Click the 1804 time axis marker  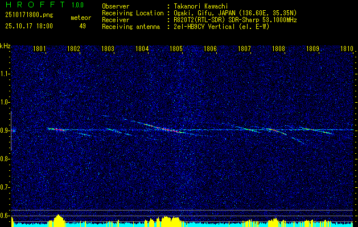[x=142, y=49]
